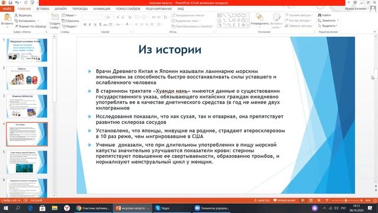The width and height of the screenshot is (378, 213).
Task: Select the triangle shape in shapes gallery
Action: (220, 20)
